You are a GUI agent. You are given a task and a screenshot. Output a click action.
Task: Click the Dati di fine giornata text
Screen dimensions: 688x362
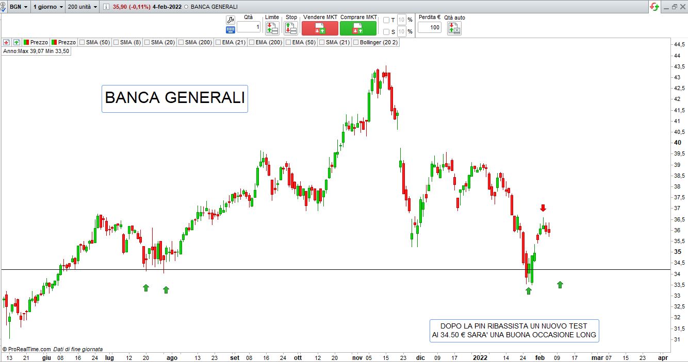pos(78,349)
